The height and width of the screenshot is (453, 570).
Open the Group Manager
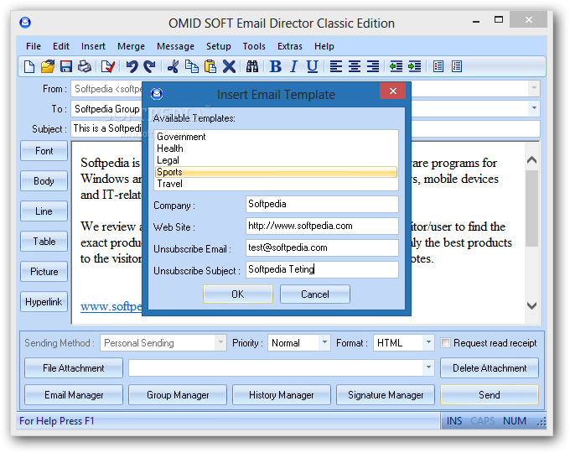tap(178, 395)
